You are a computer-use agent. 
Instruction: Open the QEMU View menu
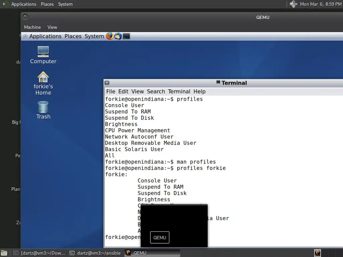click(52, 27)
